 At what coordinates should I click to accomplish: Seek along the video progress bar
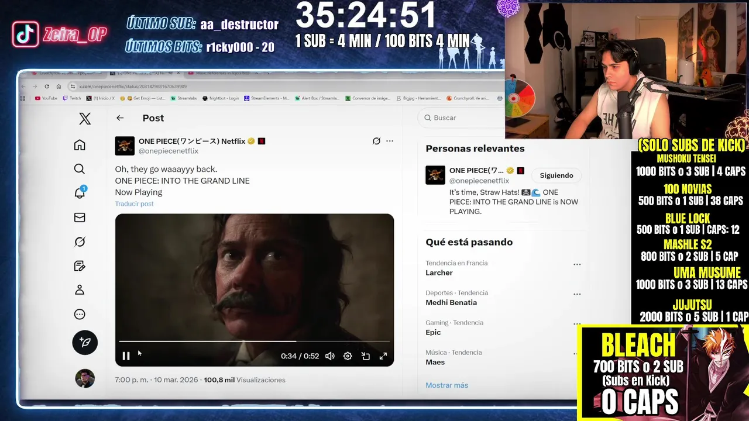click(255, 341)
